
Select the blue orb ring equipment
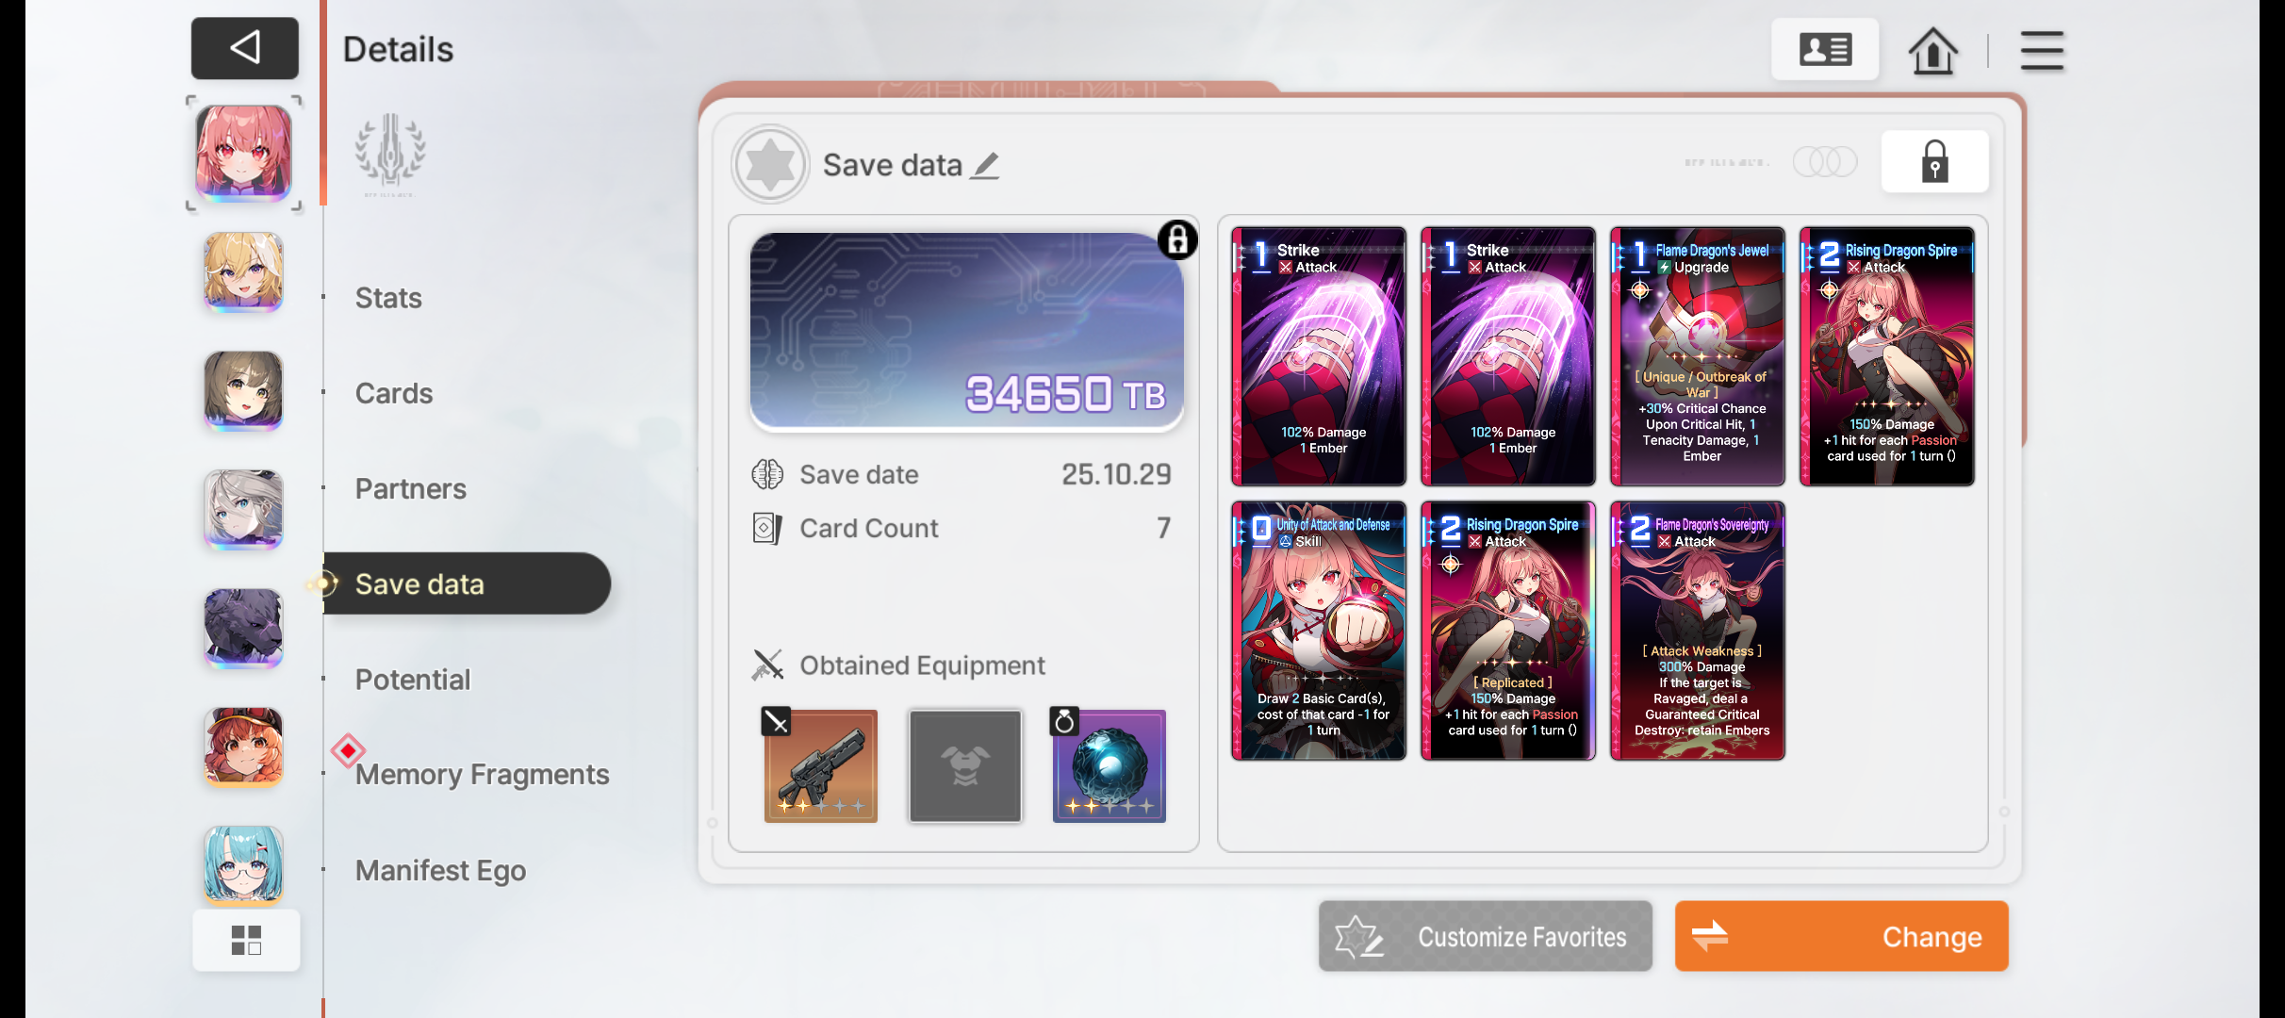[x=1109, y=765]
